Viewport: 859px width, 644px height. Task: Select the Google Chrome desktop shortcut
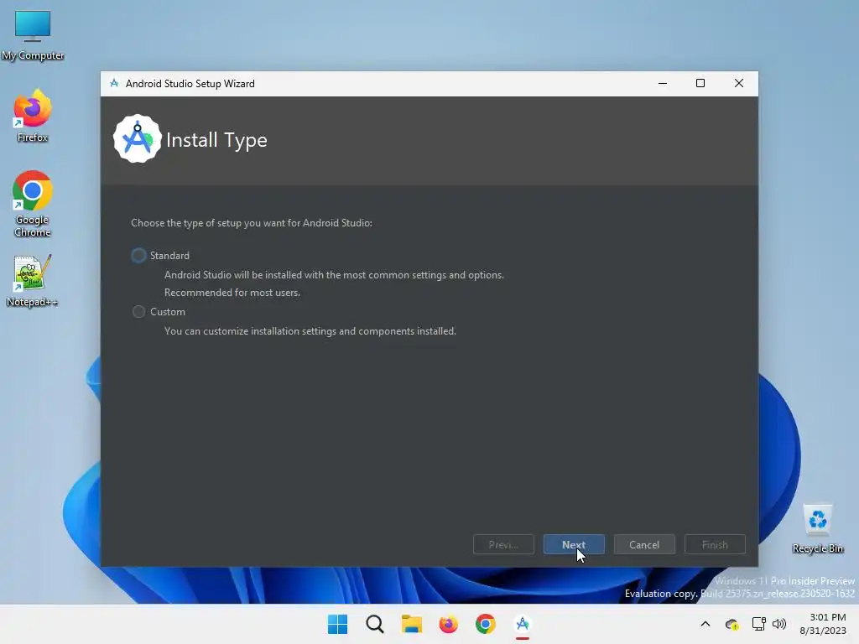(x=33, y=204)
